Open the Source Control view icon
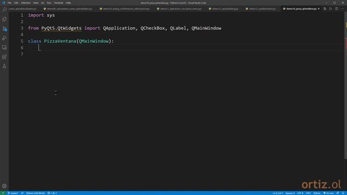This screenshot has height=195, width=347. tap(4, 29)
